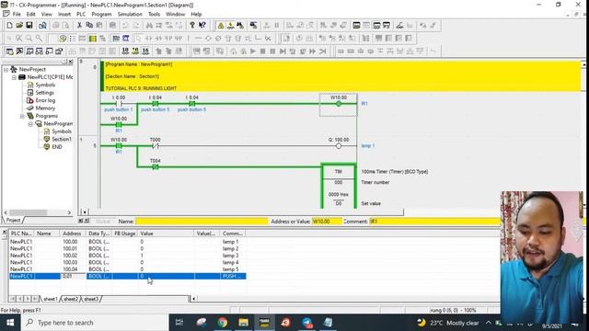Click the Find binoculars icon
Viewport: 589px width, 331px height.
(149, 26)
